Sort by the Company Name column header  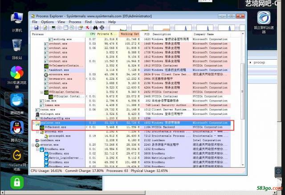(x=211, y=34)
